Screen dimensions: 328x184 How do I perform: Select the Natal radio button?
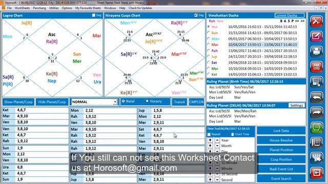click(123, 101)
